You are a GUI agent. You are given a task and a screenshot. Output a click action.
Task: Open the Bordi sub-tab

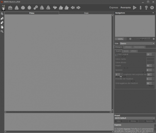[126, 51]
